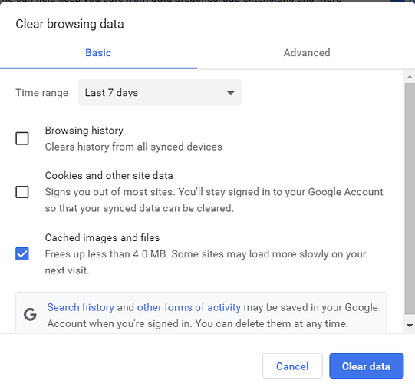Click the Time range dropdown arrow
The width and height of the screenshot is (415, 384).
click(231, 93)
